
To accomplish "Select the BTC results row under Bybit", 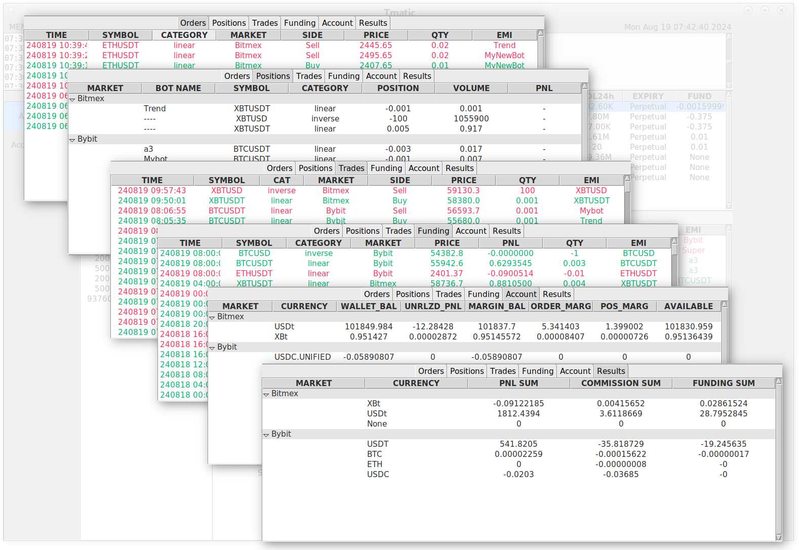I will click(x=519, y=454).
